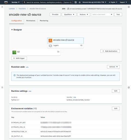This screenshot has width=131, height=140.
Task: Click the BITMOVIN_API_KEY key
Action: point(18,122)
